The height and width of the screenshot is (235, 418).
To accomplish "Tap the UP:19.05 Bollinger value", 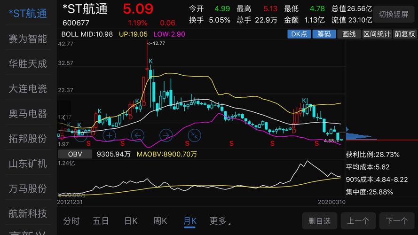I will 133,34.
